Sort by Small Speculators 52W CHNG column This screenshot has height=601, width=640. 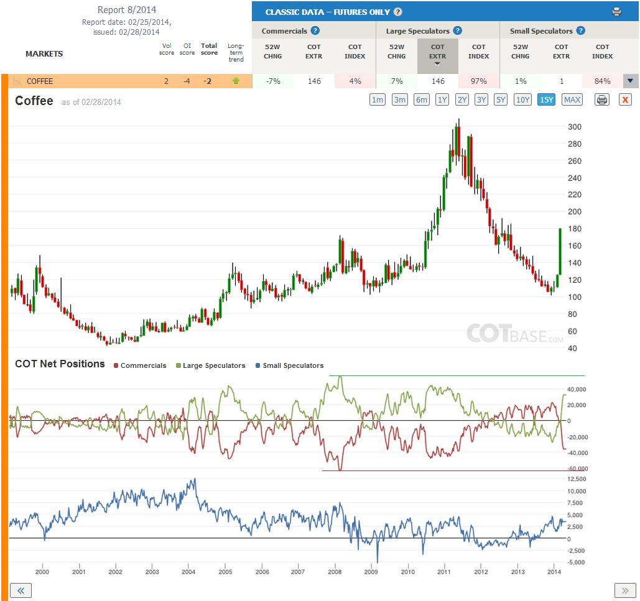[x=521, y=52]
